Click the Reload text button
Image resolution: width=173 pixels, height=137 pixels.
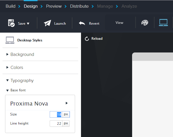pos(97,39)
